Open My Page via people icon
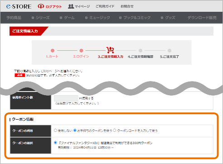Image resolution: width=223 pixels, height=164 pixels. point(71,6)
